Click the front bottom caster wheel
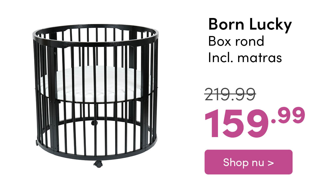This screenshot has height=186, width=314. pyautogui.click(x=98, y=164)
